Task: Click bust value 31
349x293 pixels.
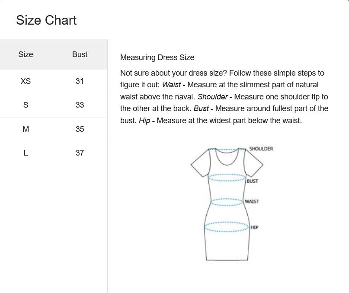Action: point(80,81)
